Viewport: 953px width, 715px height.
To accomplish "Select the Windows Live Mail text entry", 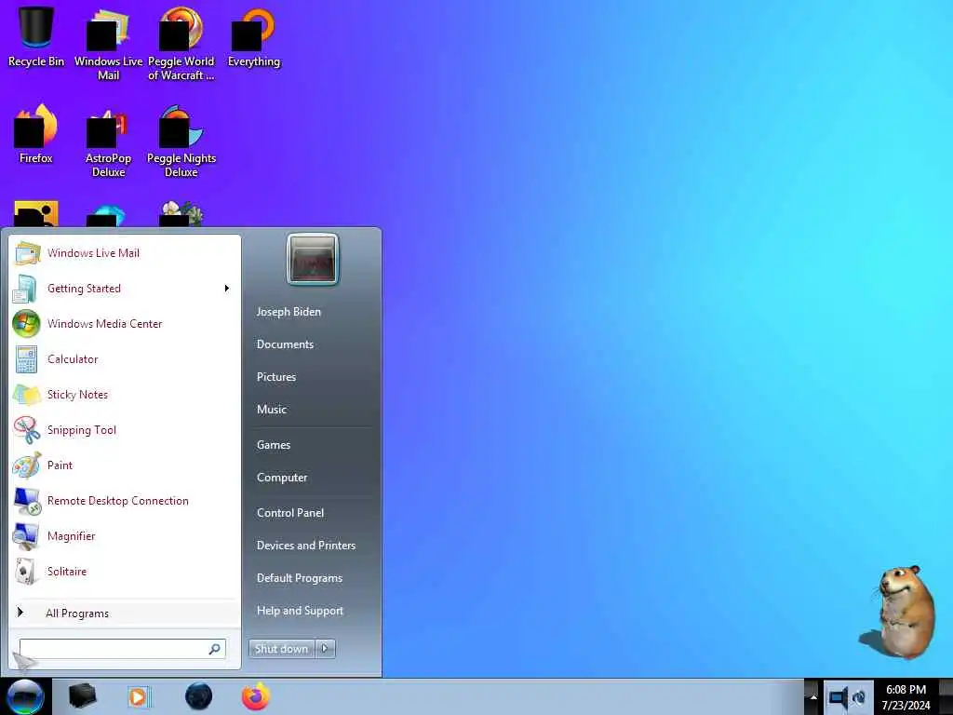I will [x=94, y=253].
